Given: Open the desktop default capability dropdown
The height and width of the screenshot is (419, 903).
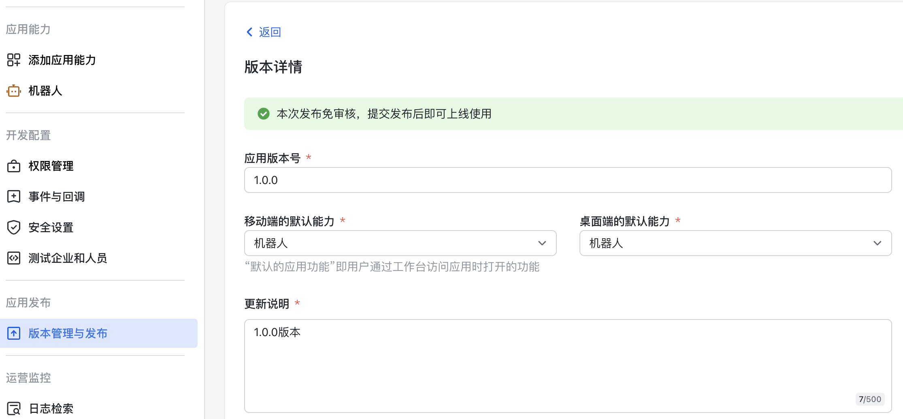Looking at the screenshot, I should coord(735,243).
